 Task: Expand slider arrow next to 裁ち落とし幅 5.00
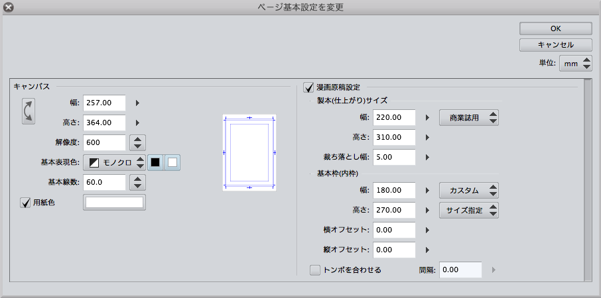(x=427, y=157)
